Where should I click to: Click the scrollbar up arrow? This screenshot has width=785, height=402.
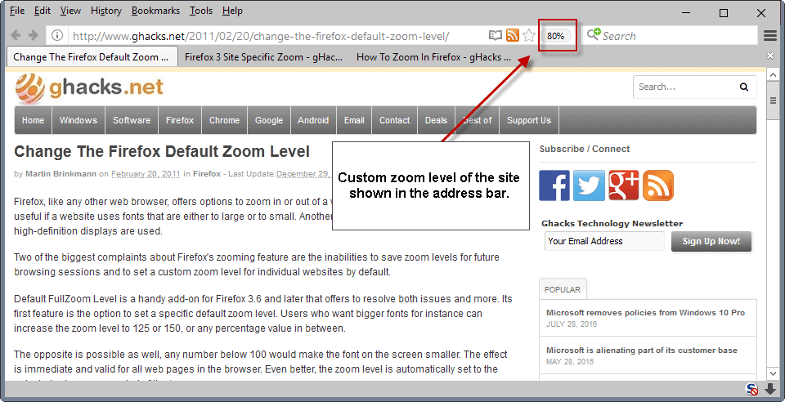point(773,75)
